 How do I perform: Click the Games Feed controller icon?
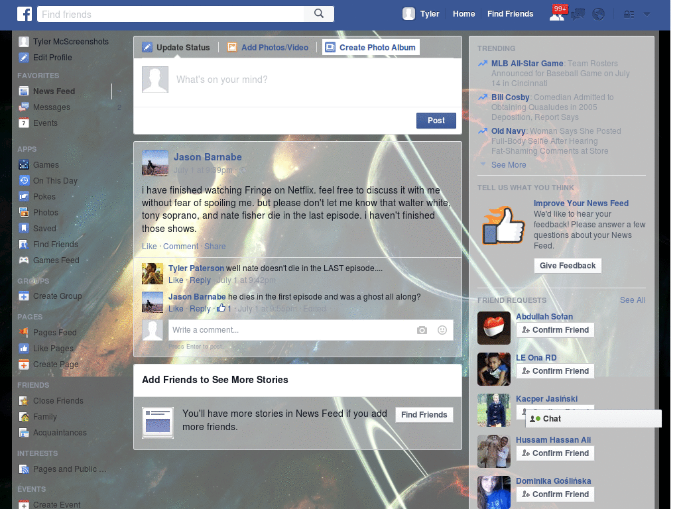pyautogui.click(x=24, y=260)
